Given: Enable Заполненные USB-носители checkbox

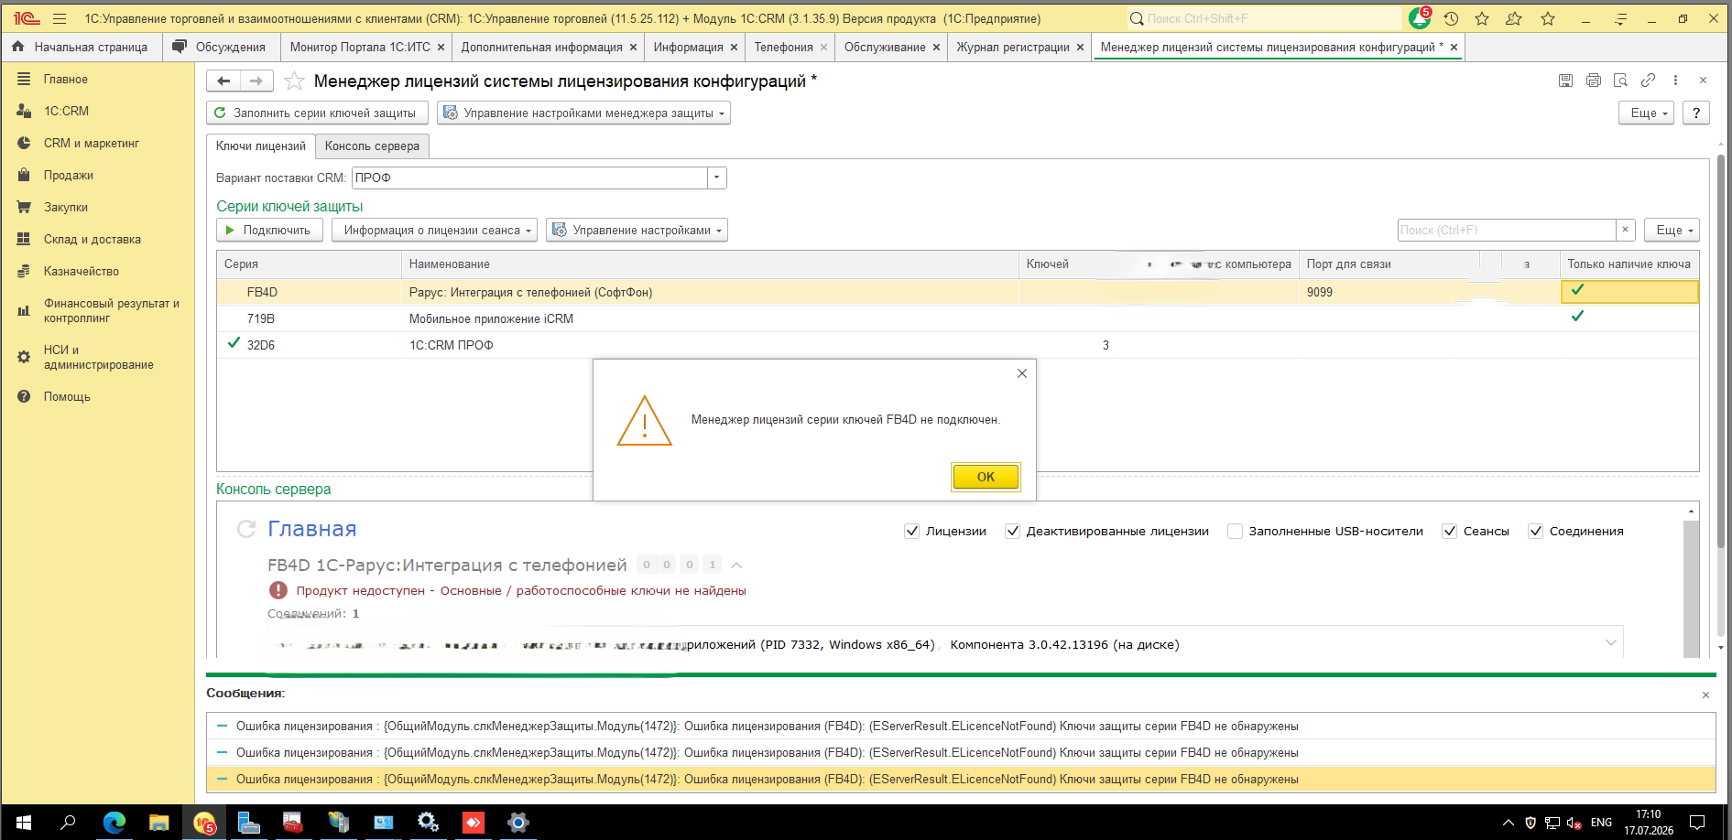Looking at the screenshot, I should [x=1235, y=531].
